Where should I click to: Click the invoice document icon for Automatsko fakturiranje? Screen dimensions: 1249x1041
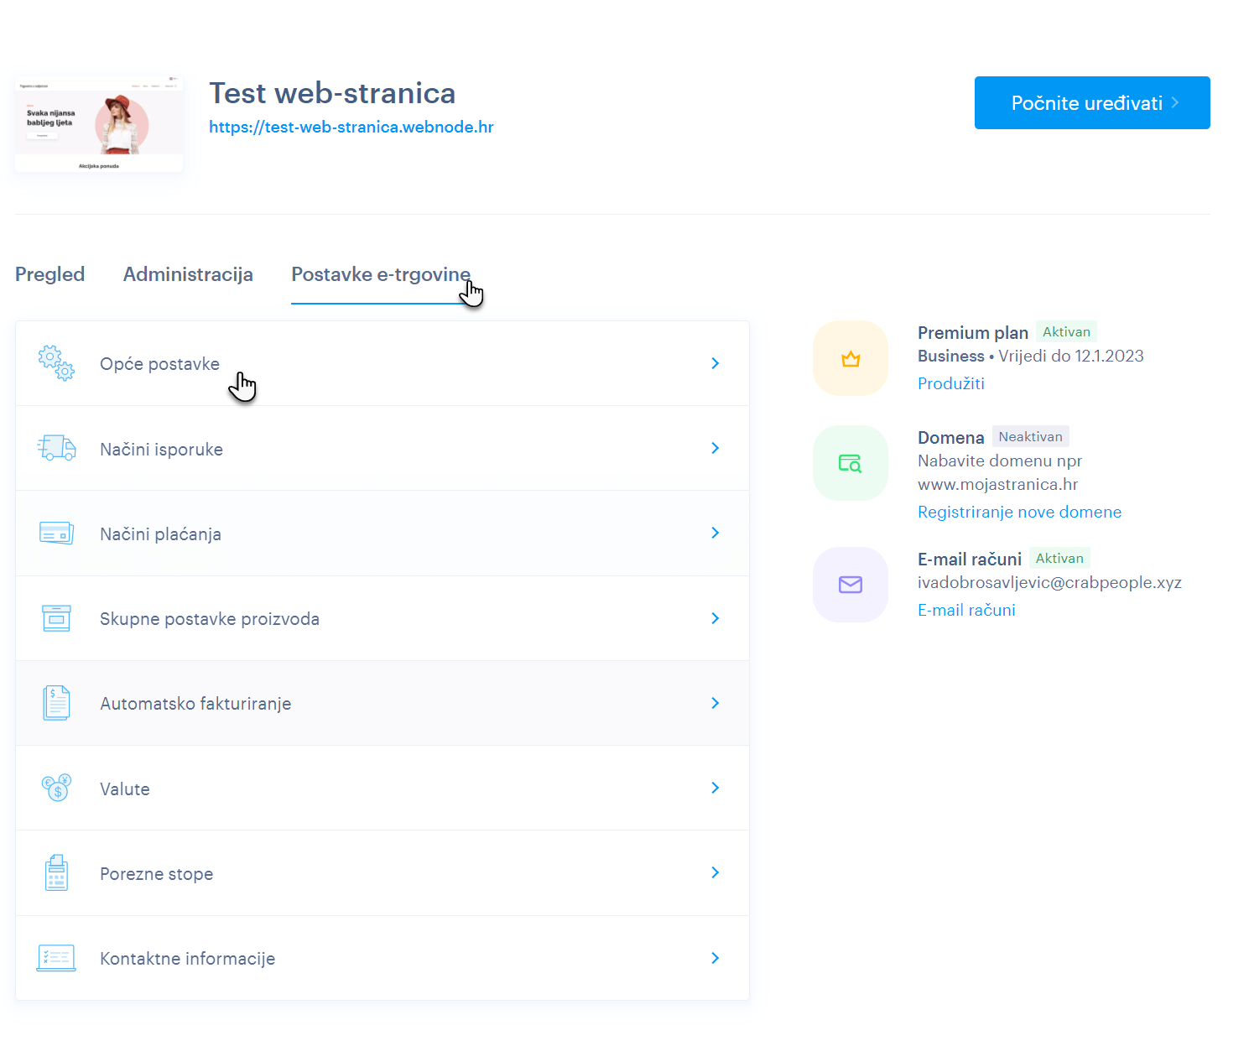(56, 703)
